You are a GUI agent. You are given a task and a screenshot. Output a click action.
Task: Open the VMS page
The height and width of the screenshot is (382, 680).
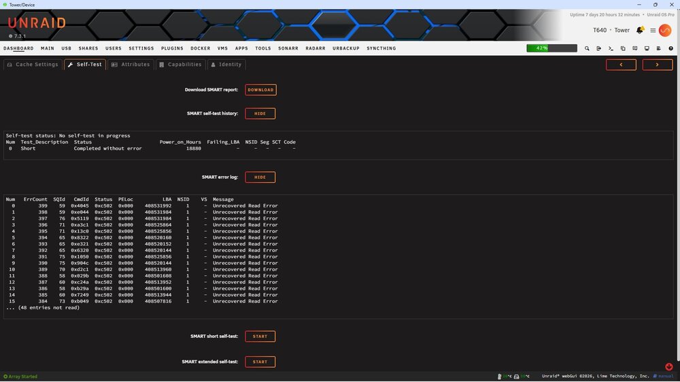(222, 48)
